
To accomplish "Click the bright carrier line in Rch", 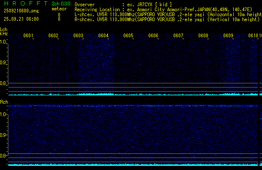I will (133, 106).
